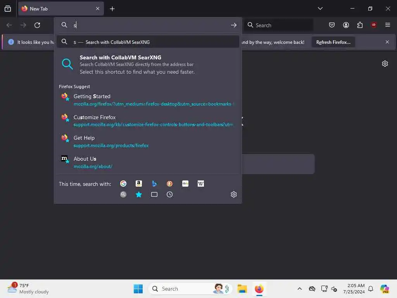Click the taskbar Search box
This screenshot has width=397, height=298.
[x=190, y=289]
